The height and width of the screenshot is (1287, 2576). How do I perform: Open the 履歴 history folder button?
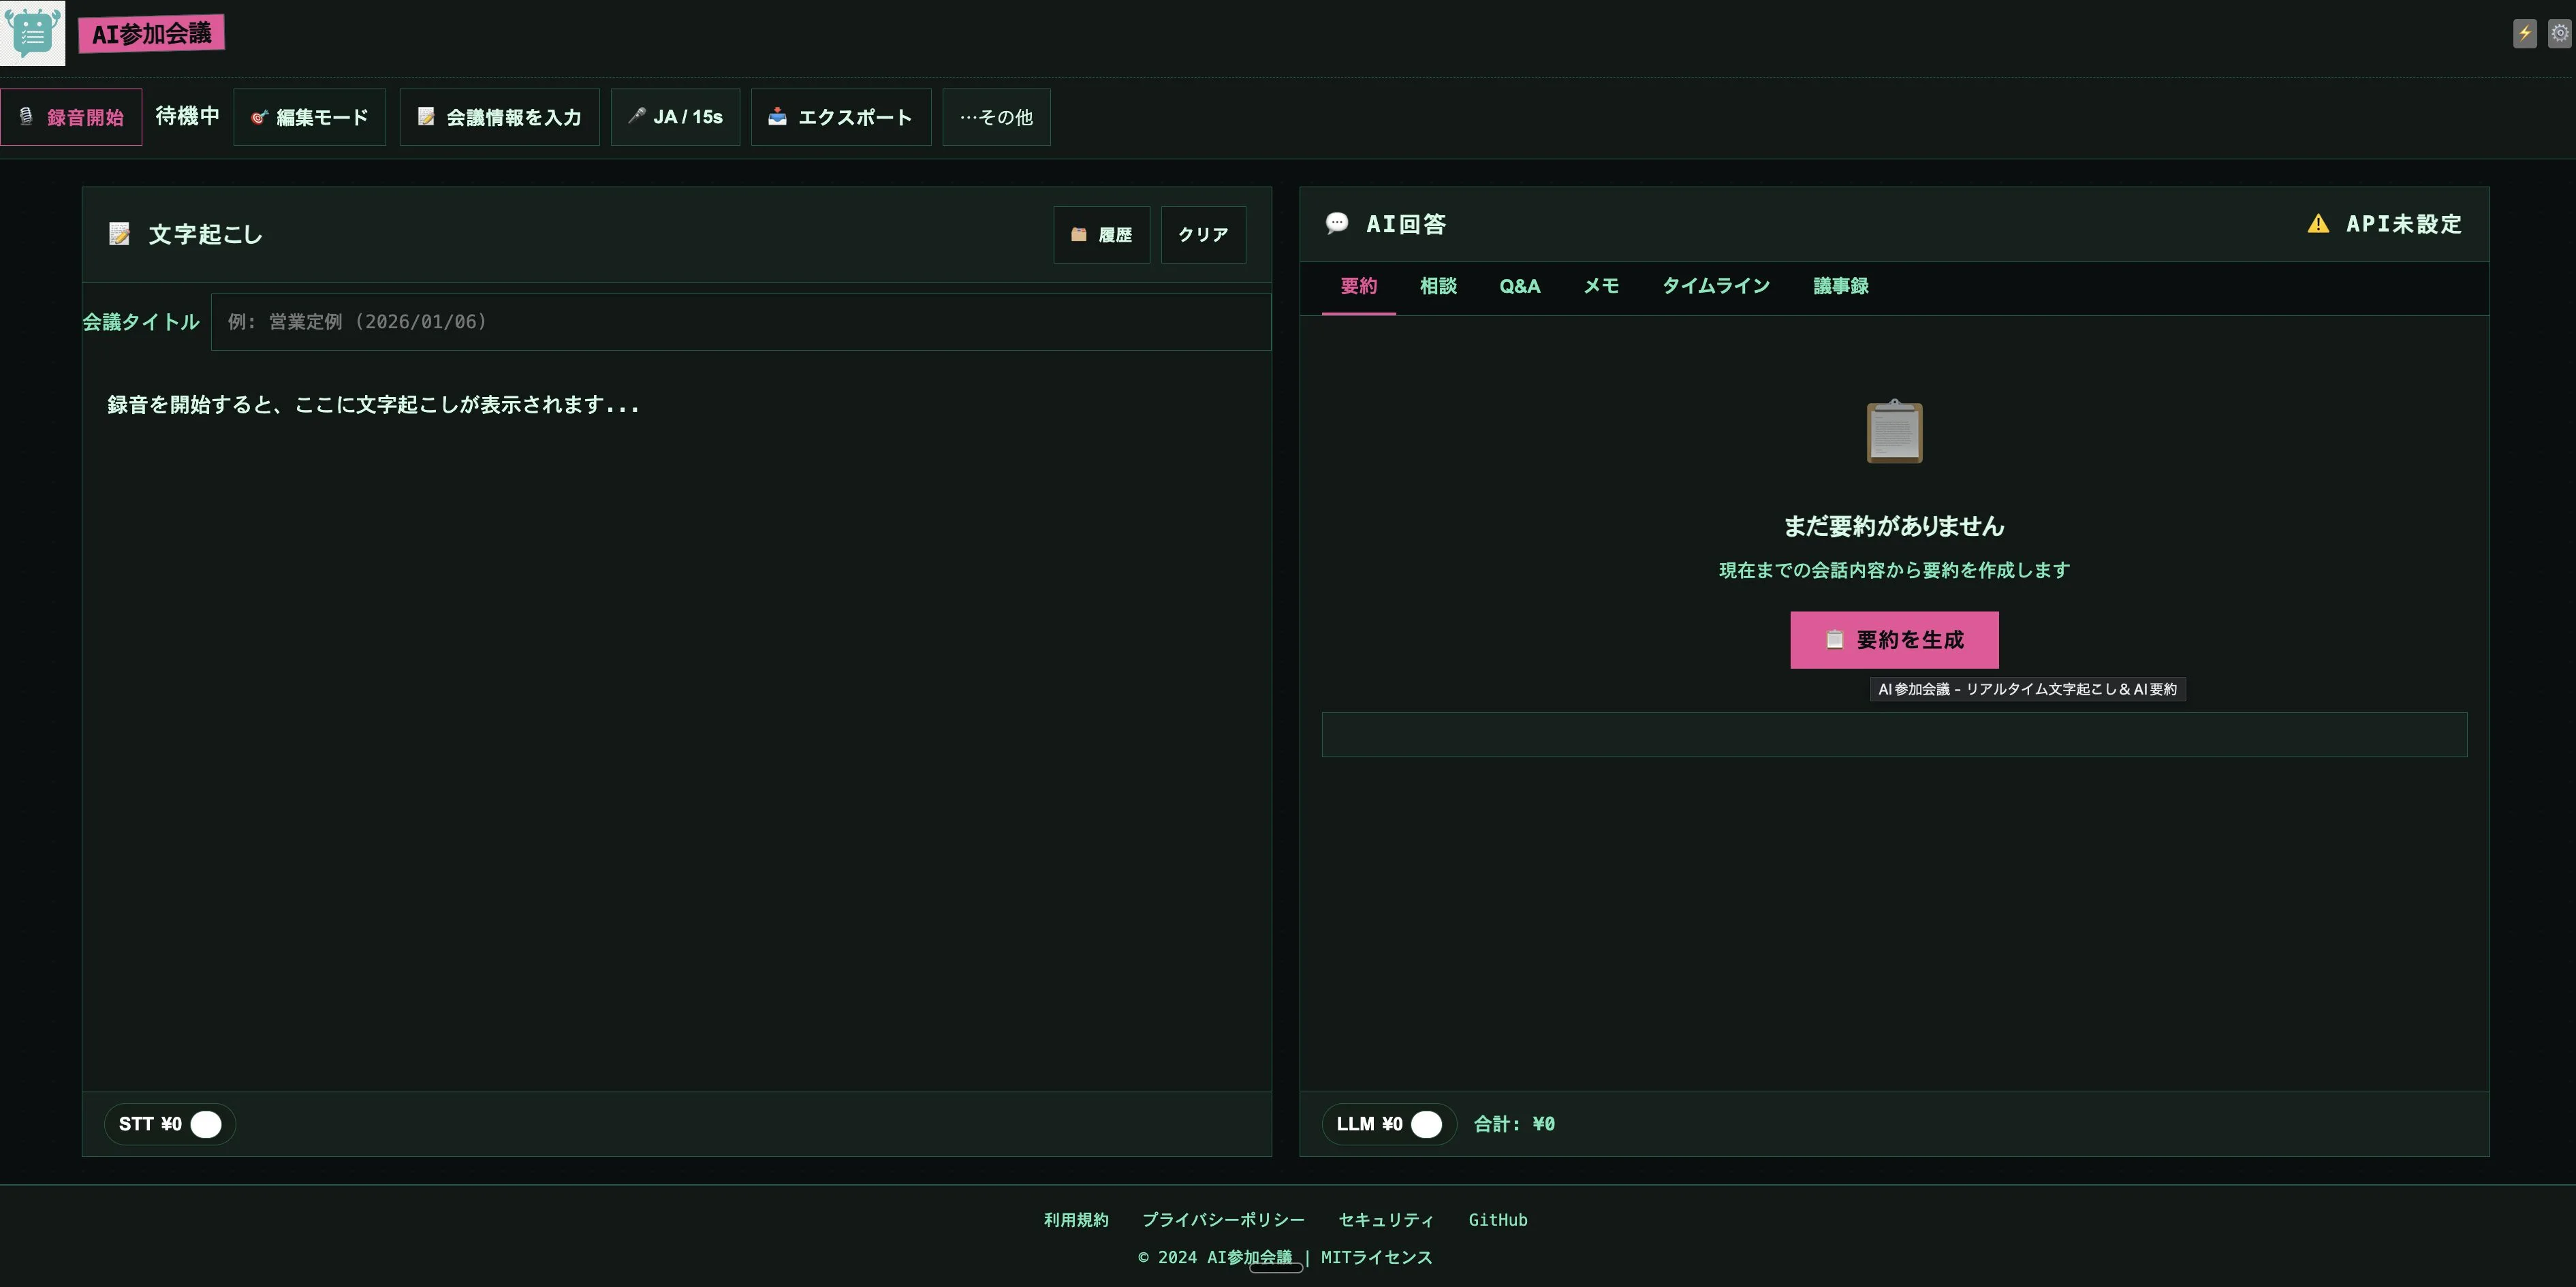[1101, 235]
